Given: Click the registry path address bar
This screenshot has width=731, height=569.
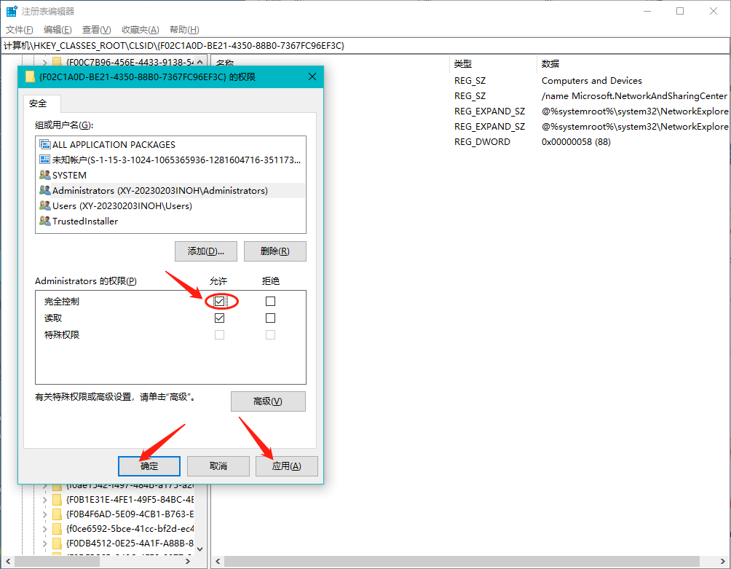Looking at the screenshot, I should [365, 46].
